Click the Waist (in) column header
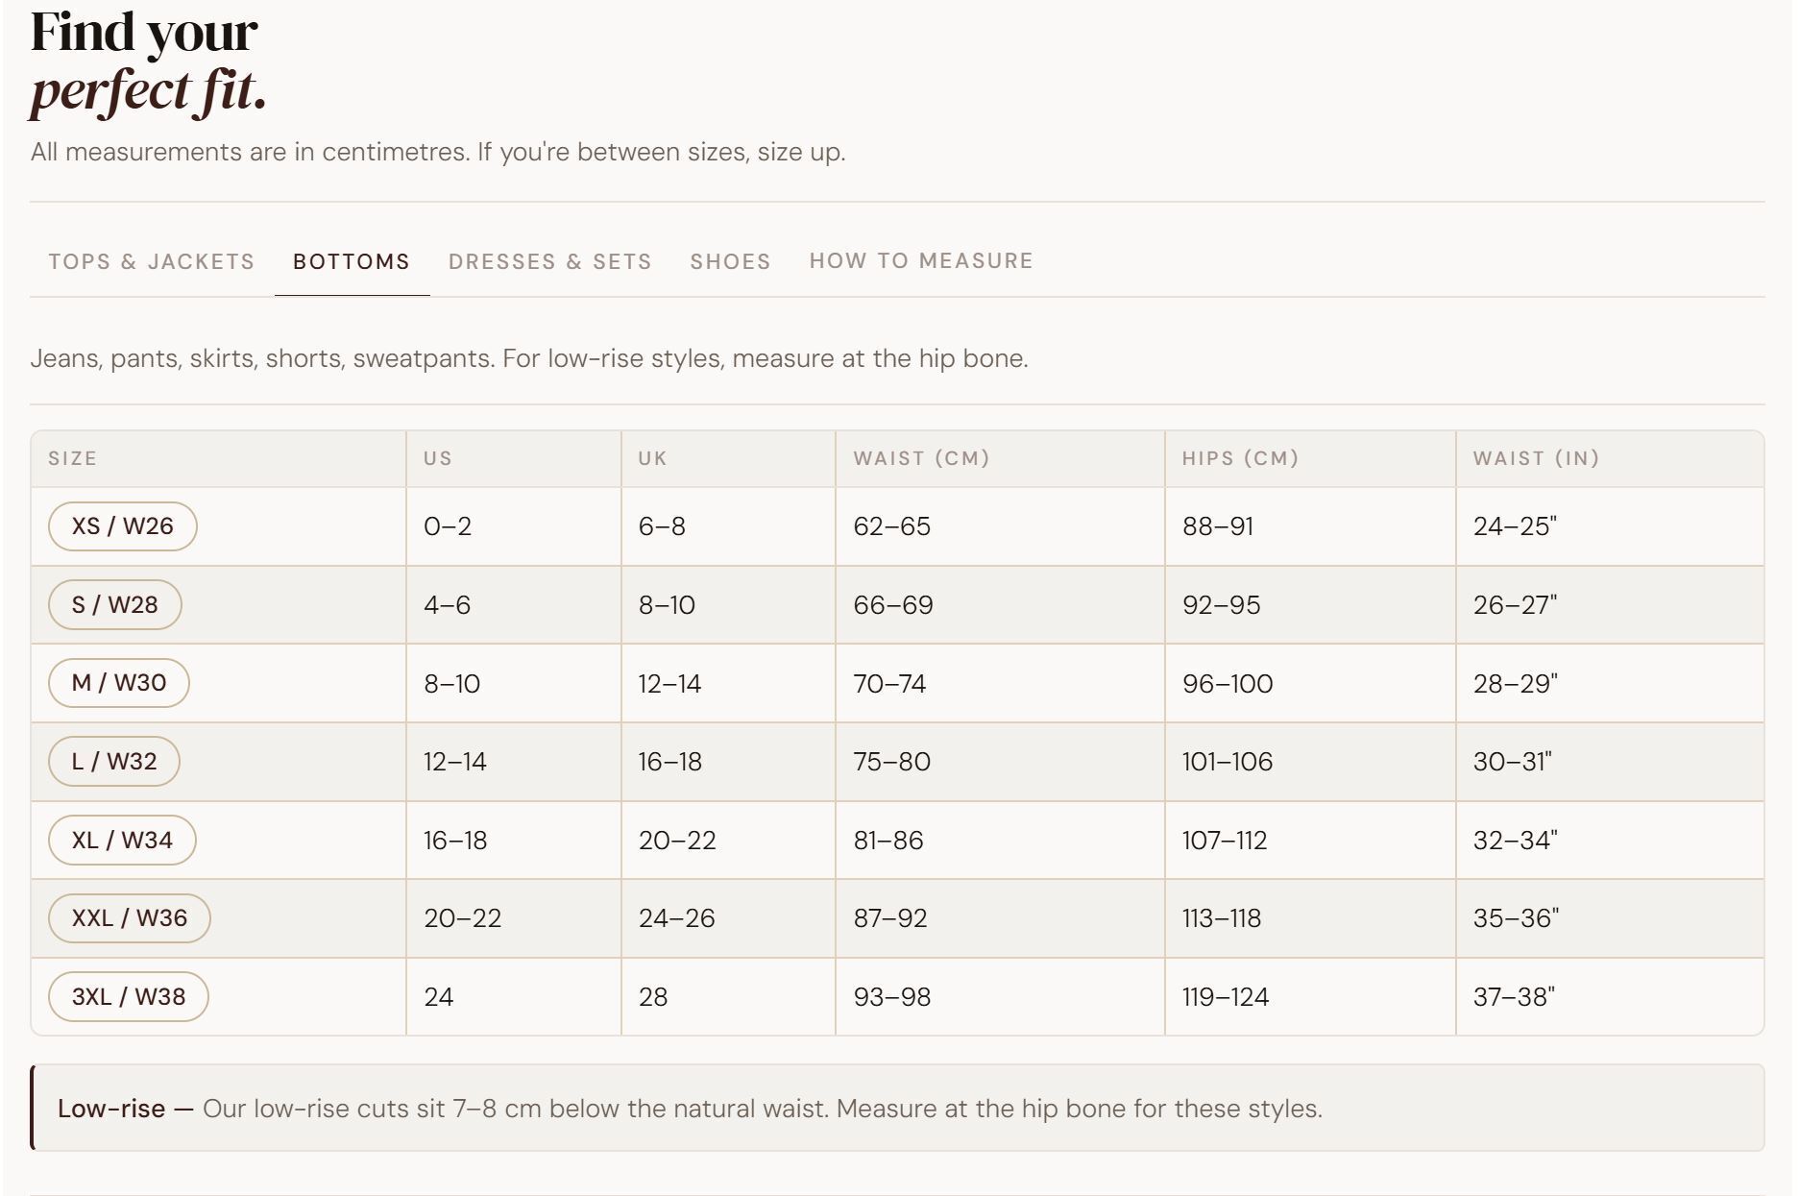The width and height of the screenshot is (1799, 1196). 1536,458
